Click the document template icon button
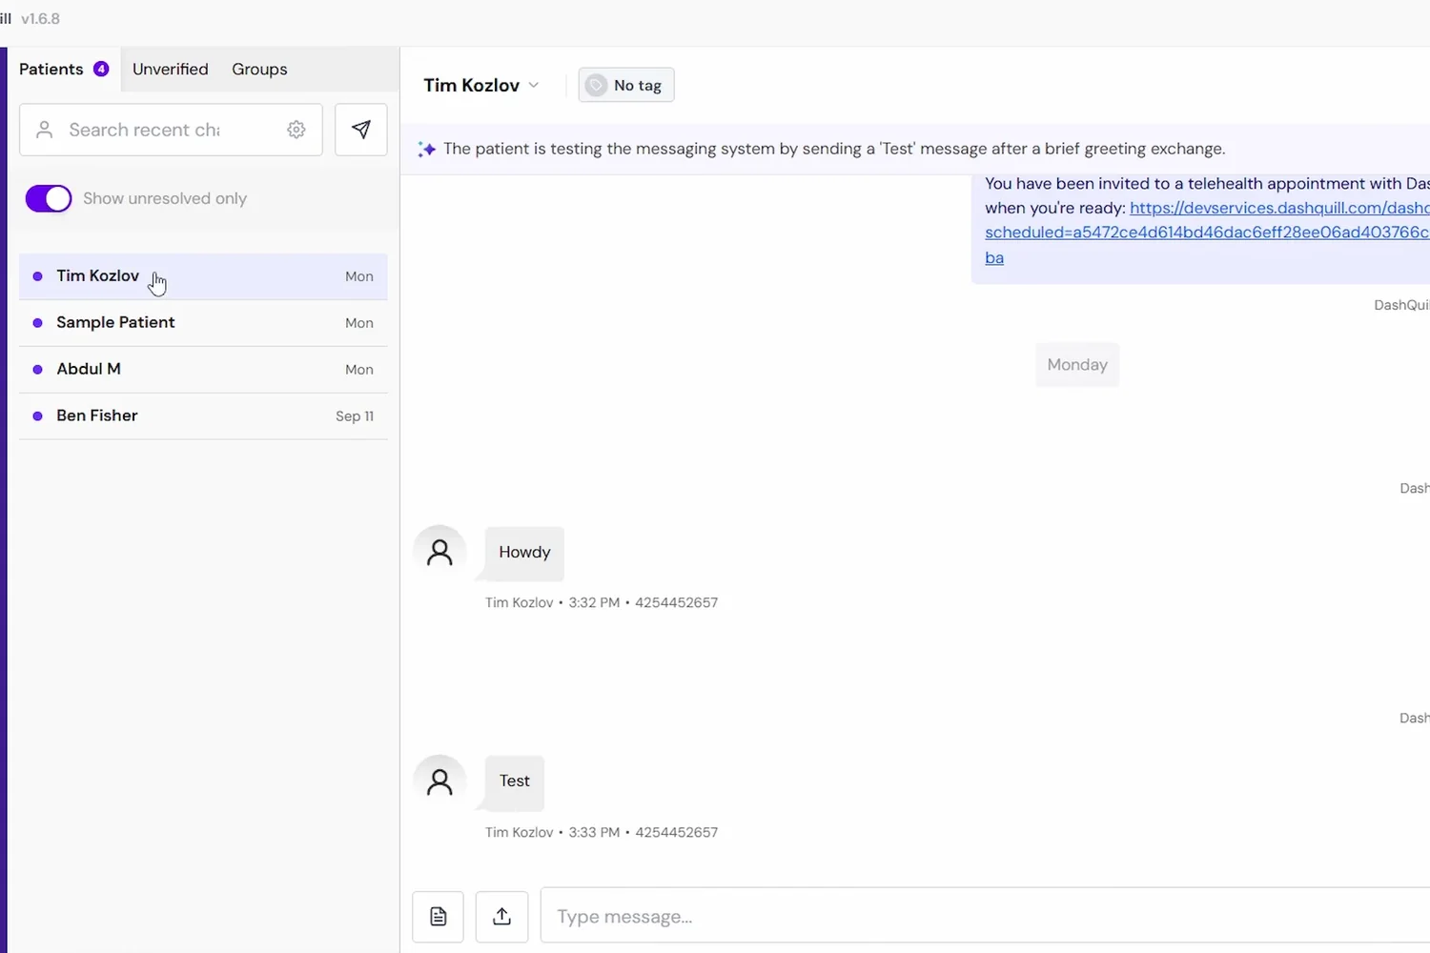The width and height of the screenshot is (1430, 953). (x=439, y=917)
